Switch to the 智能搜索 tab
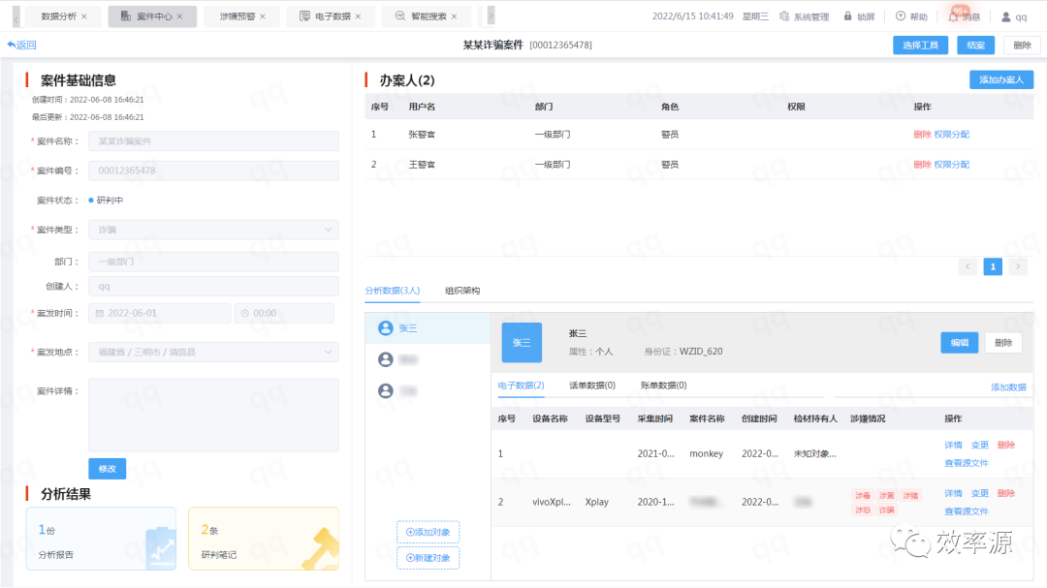The image size is (1047, 588). pyautogui.click(x=428, y=16)
